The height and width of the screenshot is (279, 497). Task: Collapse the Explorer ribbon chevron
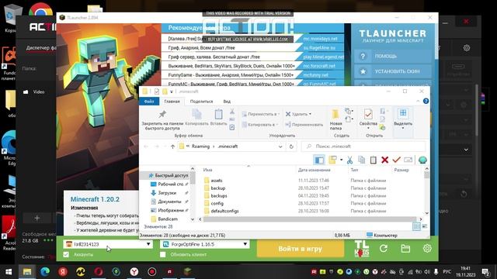(x=418, y=101)
